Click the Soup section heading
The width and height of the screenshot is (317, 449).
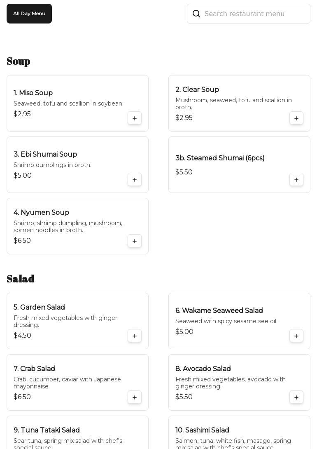point(19,61)
